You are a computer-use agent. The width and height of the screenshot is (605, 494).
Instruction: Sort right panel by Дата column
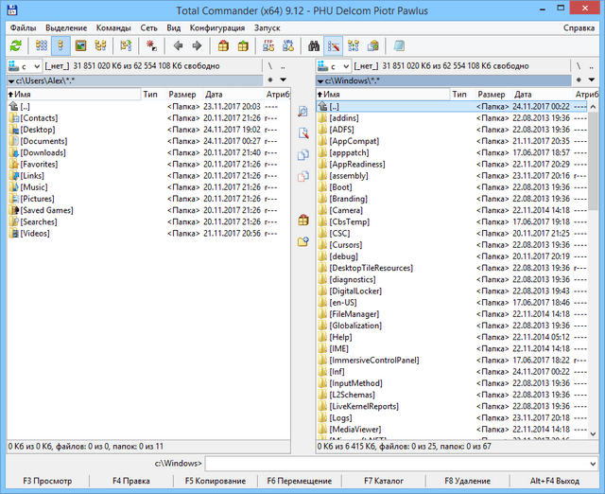(x=525, y=95)
